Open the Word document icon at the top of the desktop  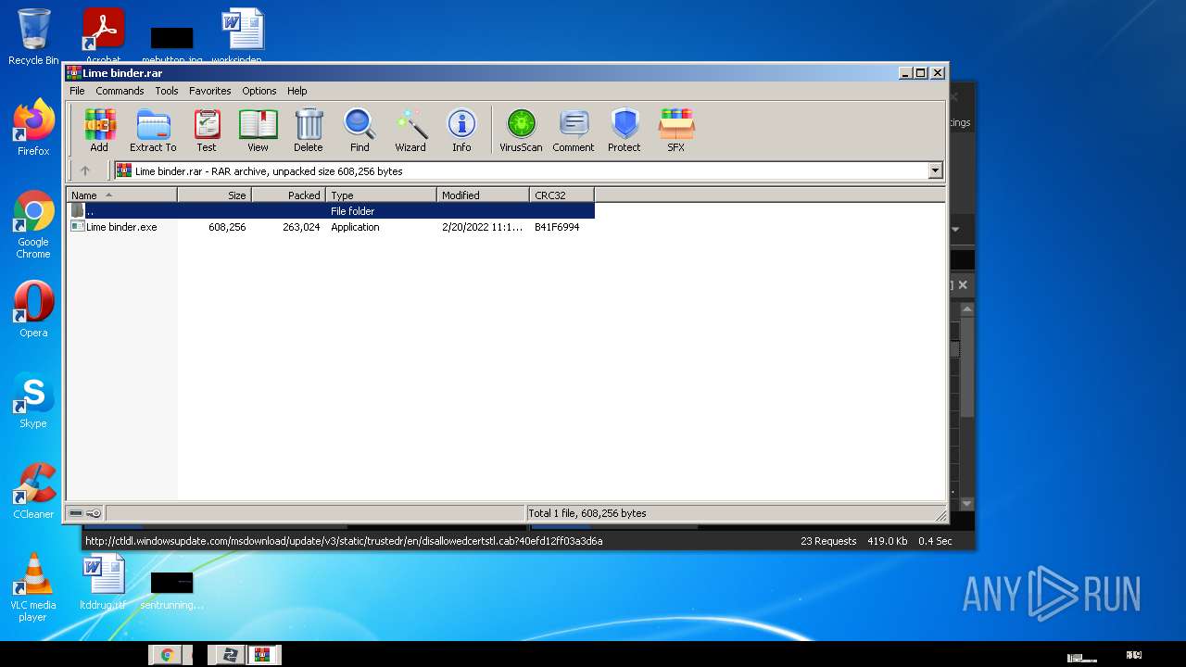243,37
